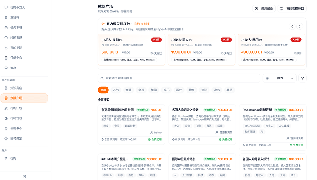Click 690.00 UT price on 尝鲜包

pos(111,52)
